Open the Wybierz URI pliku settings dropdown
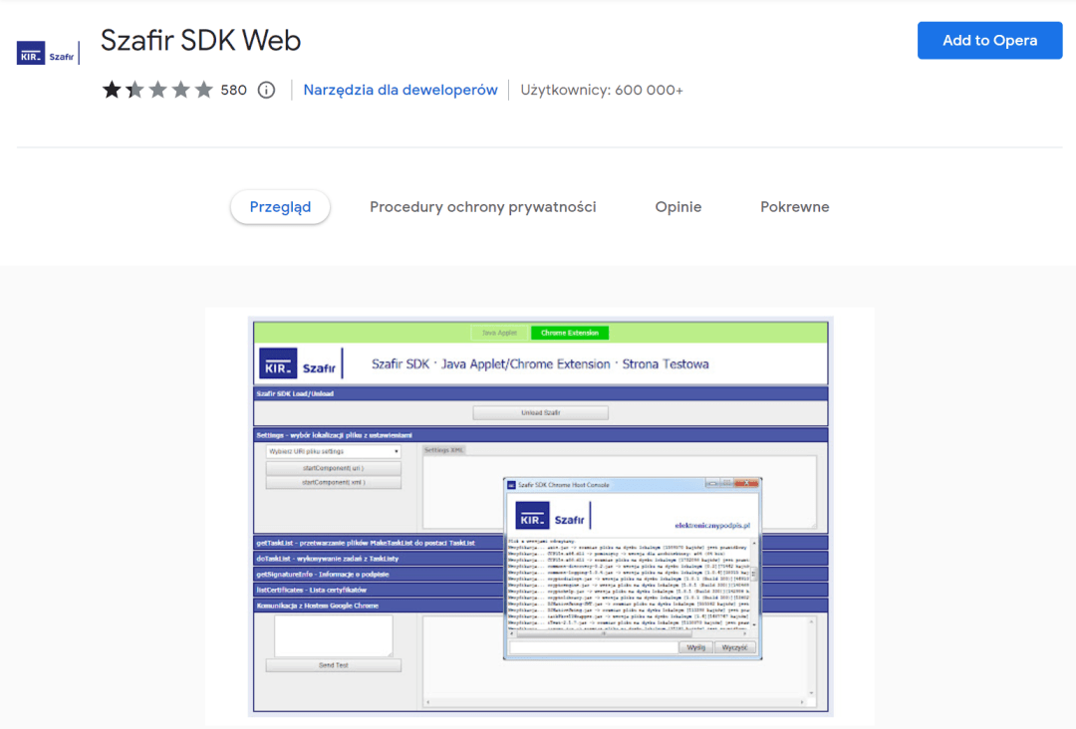The height and width of the screenshot is (729, 1076). [333, 451]
